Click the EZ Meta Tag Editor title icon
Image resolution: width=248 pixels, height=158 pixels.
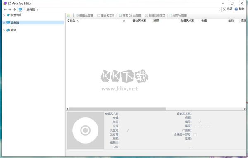click(5, 3)
